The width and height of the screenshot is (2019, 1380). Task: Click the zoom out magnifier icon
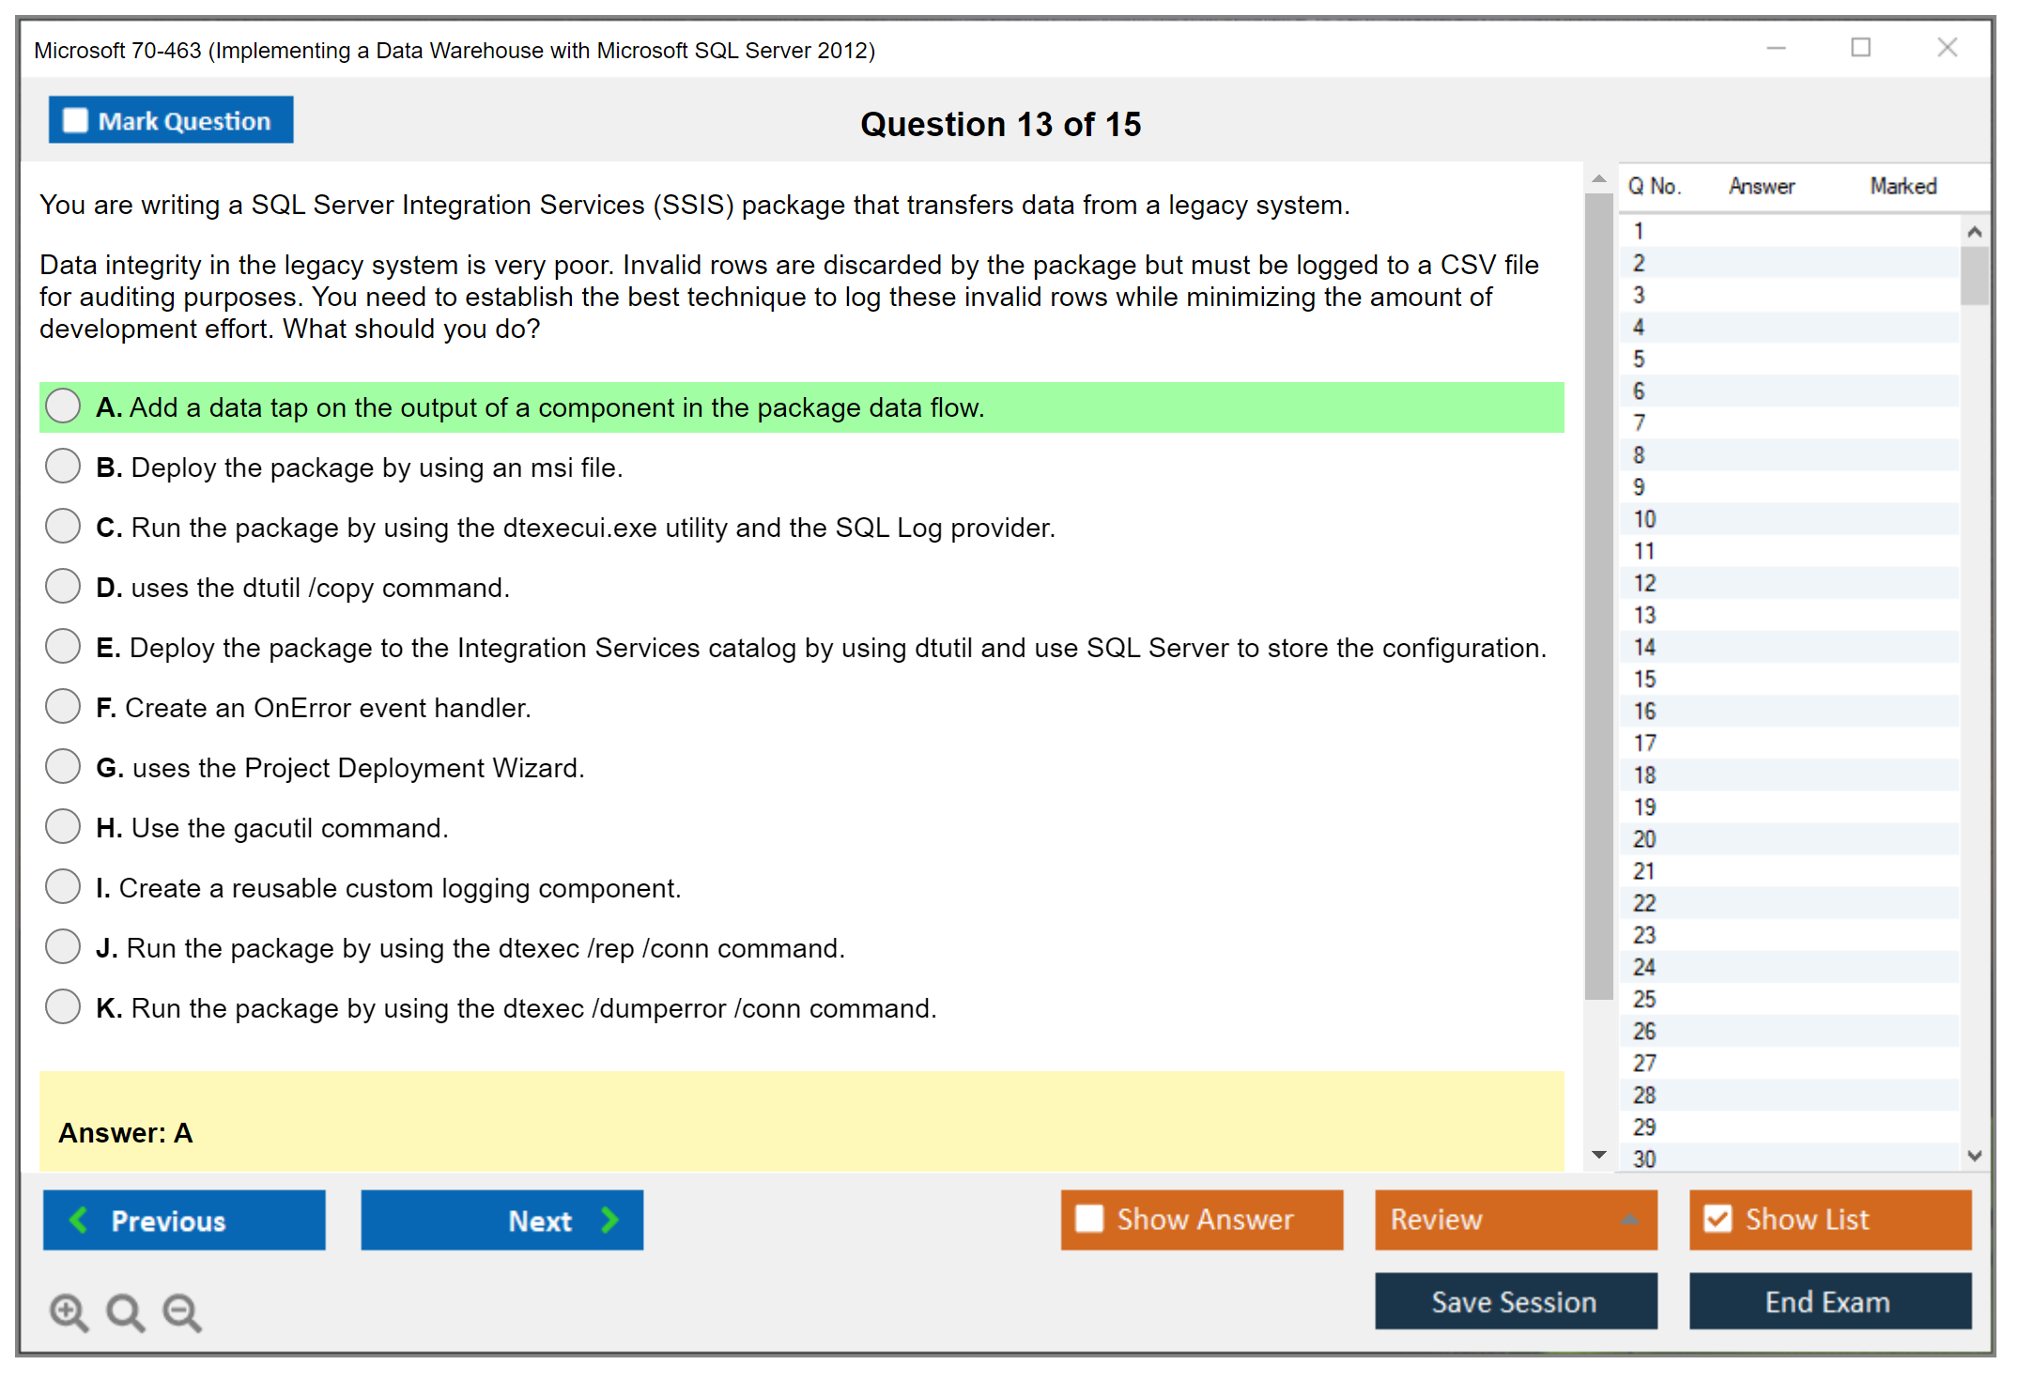(x=181, y=1311)
